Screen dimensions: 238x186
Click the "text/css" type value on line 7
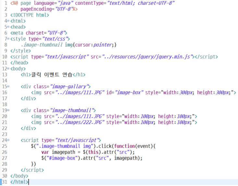tap(55, 39)
